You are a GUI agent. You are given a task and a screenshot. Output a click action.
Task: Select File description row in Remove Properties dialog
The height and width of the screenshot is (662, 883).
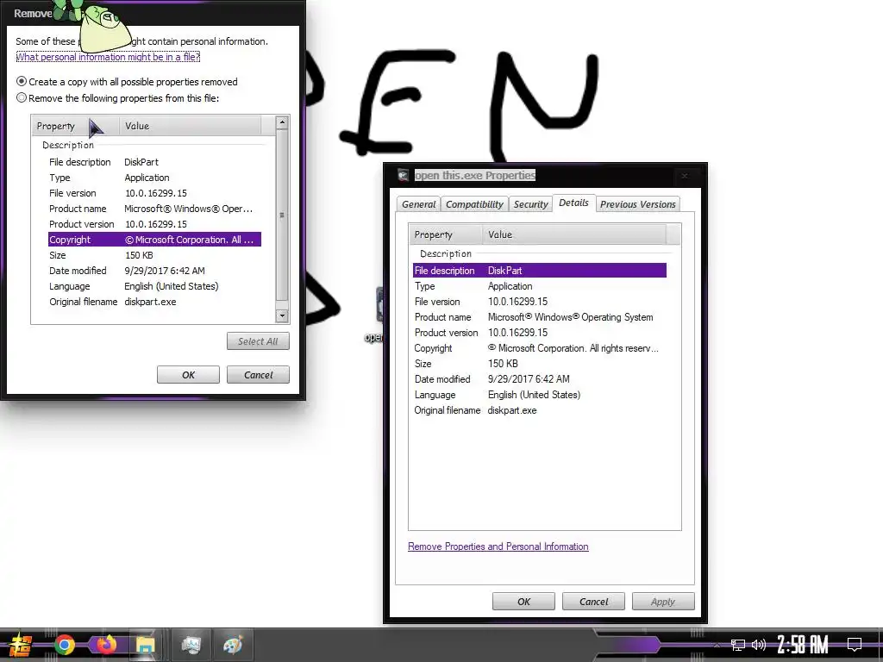click(x=154, y=162)
